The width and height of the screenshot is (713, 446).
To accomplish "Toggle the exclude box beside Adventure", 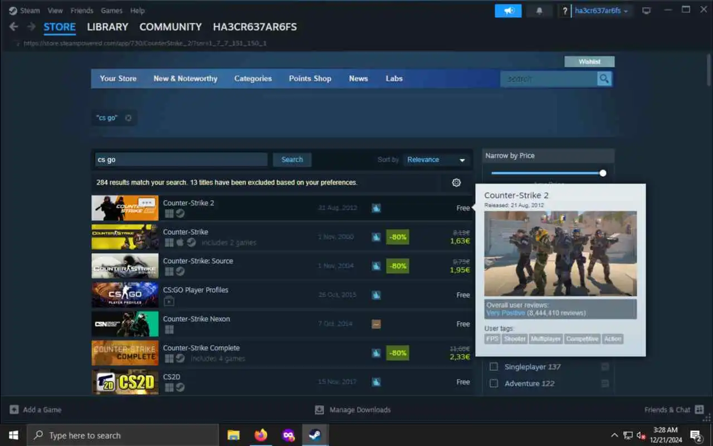I will 605,384.
